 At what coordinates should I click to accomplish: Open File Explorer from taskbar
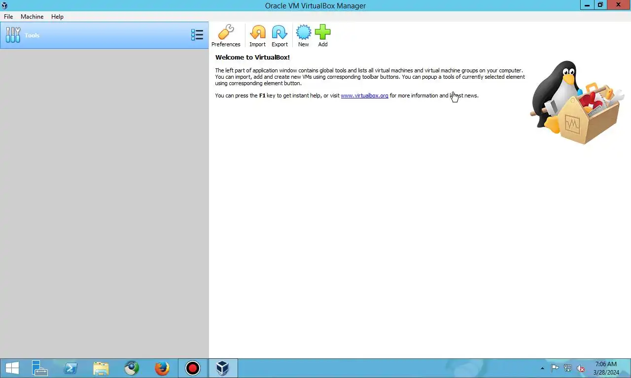(x=101, y=368)
